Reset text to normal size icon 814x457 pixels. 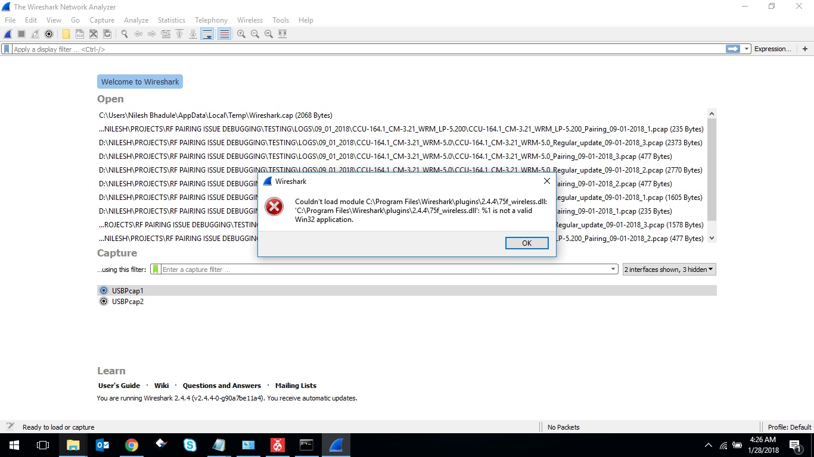click(x=269, y=34)
